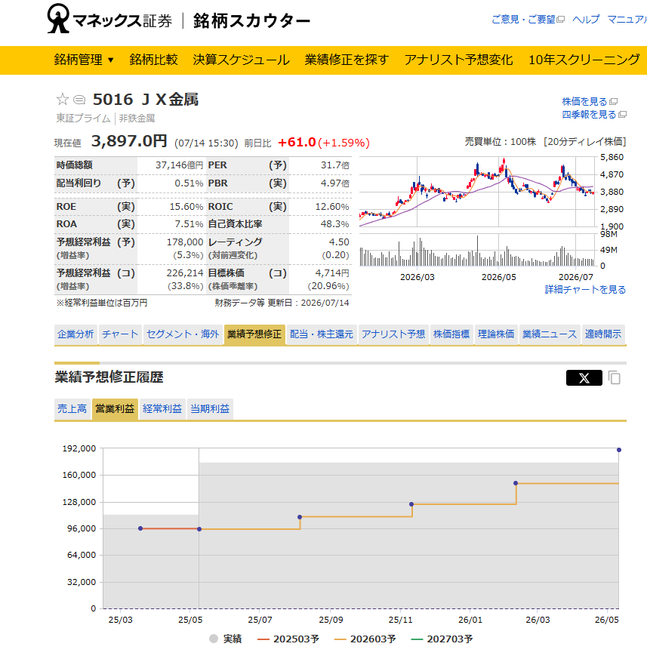Go to 銘柄比較 in navigation bar
The width and height of the screenshot is (647, 662).
153,60
